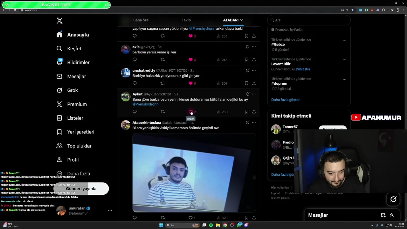Open more options for #Gebze trend
This screenshot has height=229, width=407.
[344, 40]
